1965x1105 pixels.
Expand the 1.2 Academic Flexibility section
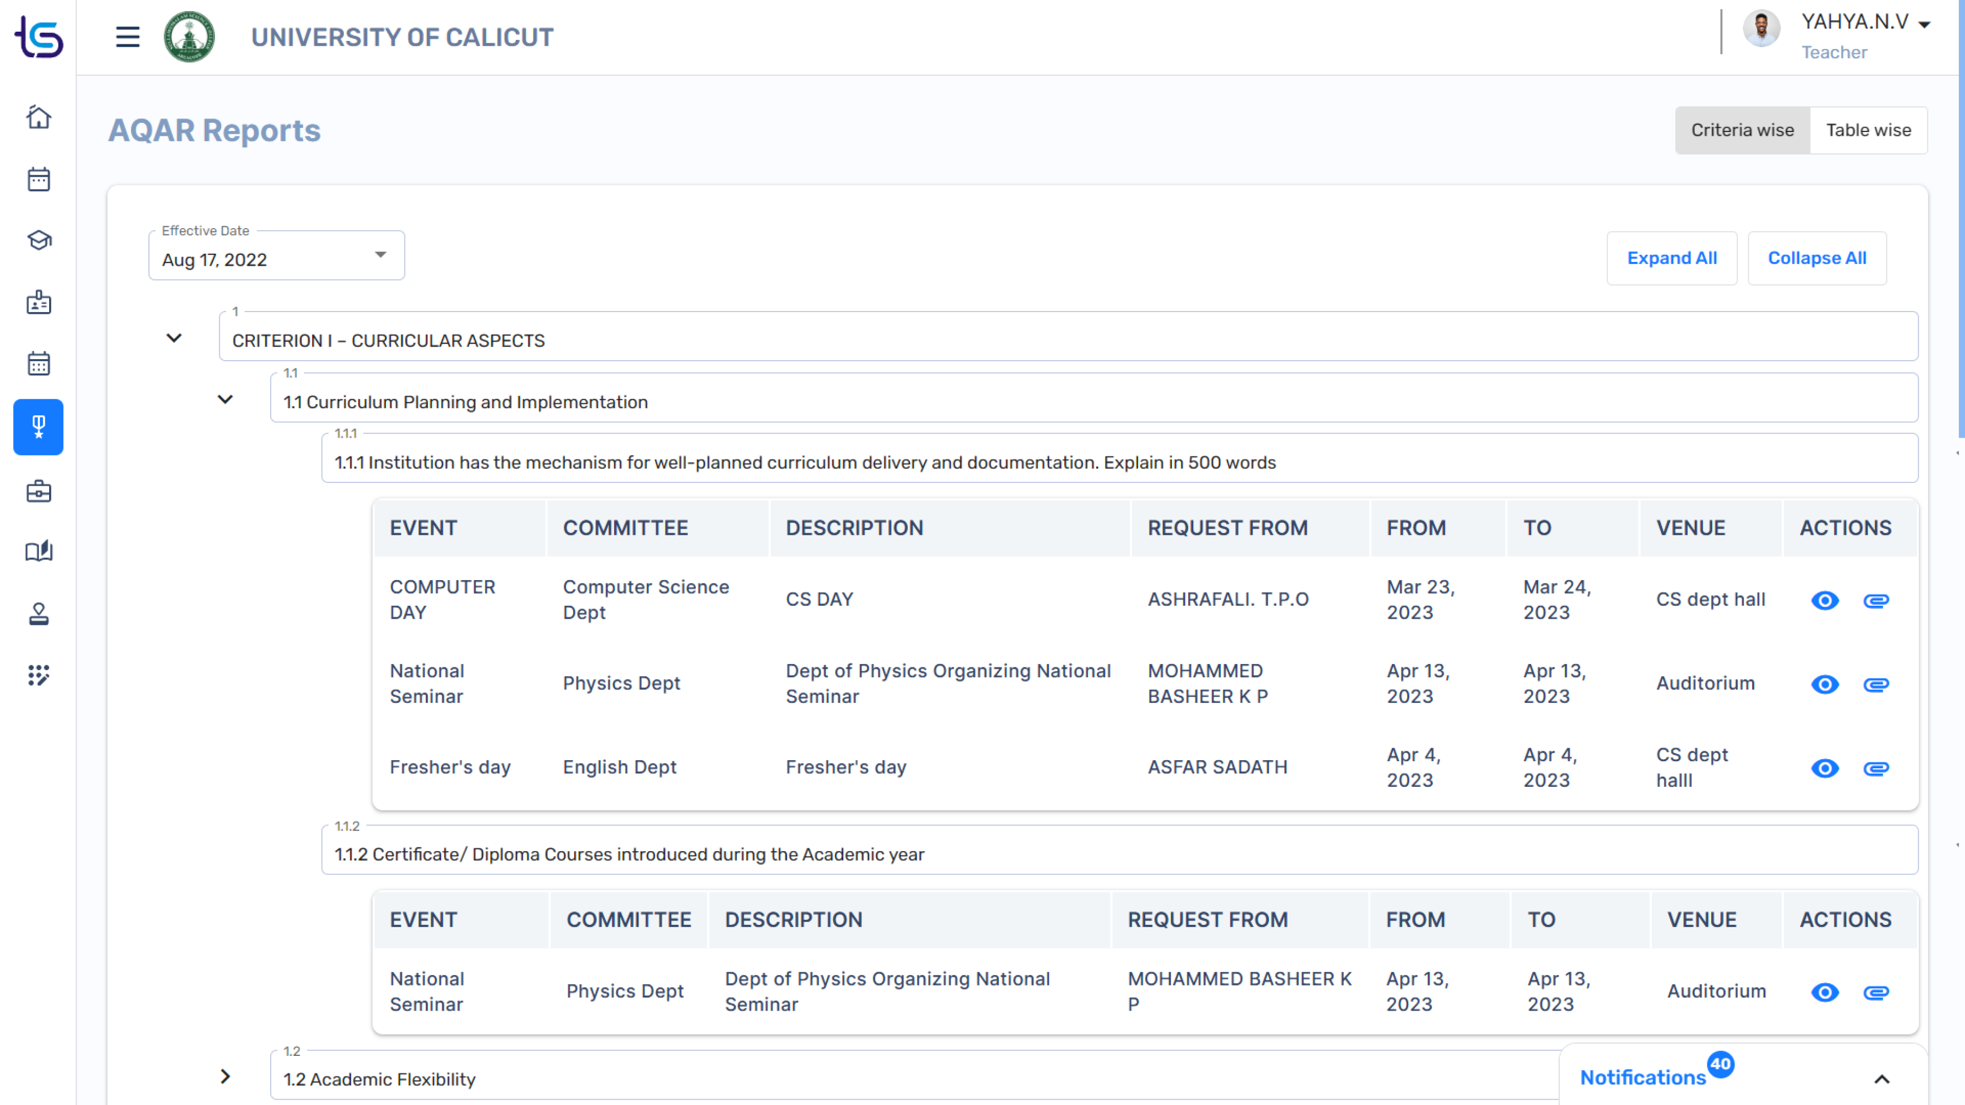point(225,1077)
